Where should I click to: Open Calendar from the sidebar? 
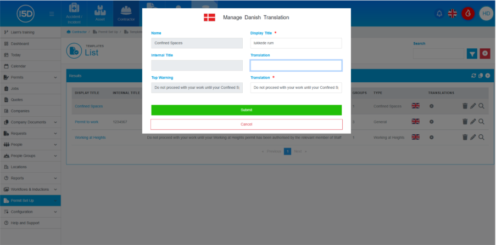pyautogui.click(x=19, y=66)
